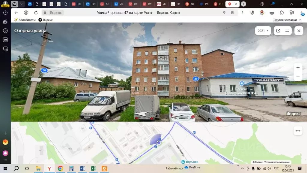Switch input language РУС

[x=276, y=168]
